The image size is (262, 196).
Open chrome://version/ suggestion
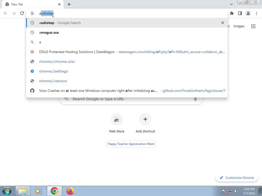click(x=127, y=81)
